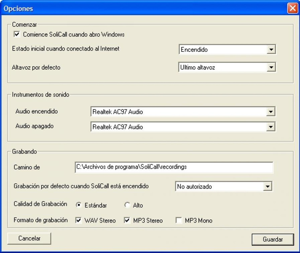This screenshot has width=300, height=253.
Task: Click the Calidad de Grabación label
Action: coord(40,204)
